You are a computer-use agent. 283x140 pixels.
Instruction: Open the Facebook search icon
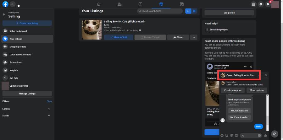(13, 4)
